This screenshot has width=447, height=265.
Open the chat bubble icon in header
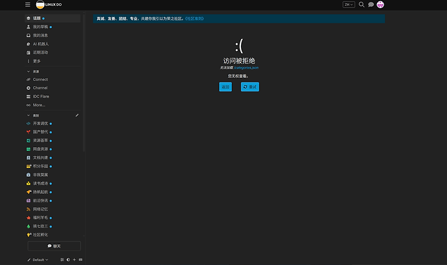point(371,5)
